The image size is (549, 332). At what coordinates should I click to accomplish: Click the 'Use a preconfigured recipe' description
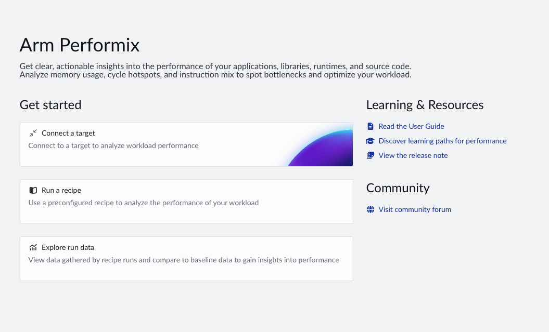click(x=144, y=203)
